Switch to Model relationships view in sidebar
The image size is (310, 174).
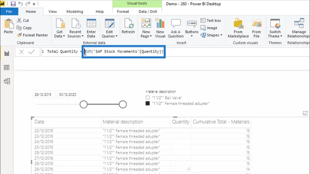click(7, 81)
